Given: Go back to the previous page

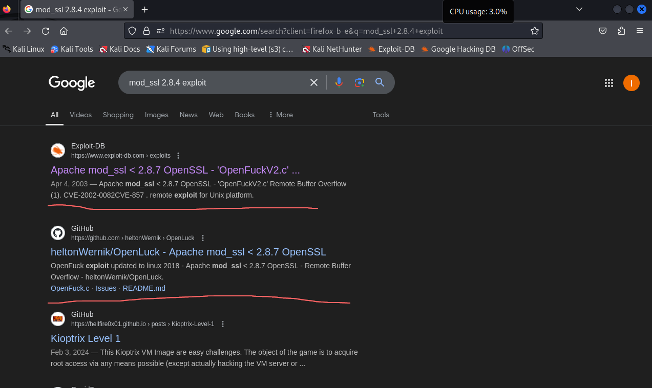Looking at the screenshot, I should 9,31.
